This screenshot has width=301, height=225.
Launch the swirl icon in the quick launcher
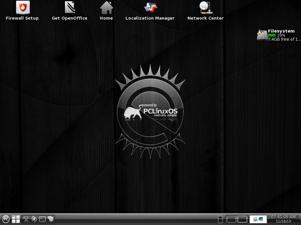click(34, 219)
